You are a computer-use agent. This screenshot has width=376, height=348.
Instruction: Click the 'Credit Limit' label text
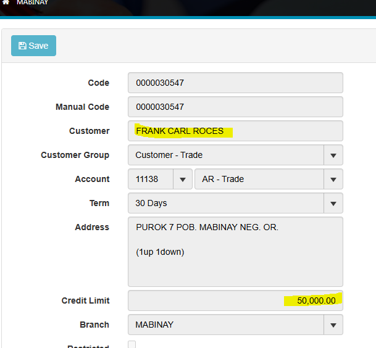[85, 300]
